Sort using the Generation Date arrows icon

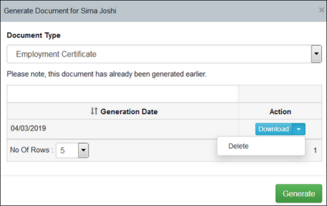94,111
